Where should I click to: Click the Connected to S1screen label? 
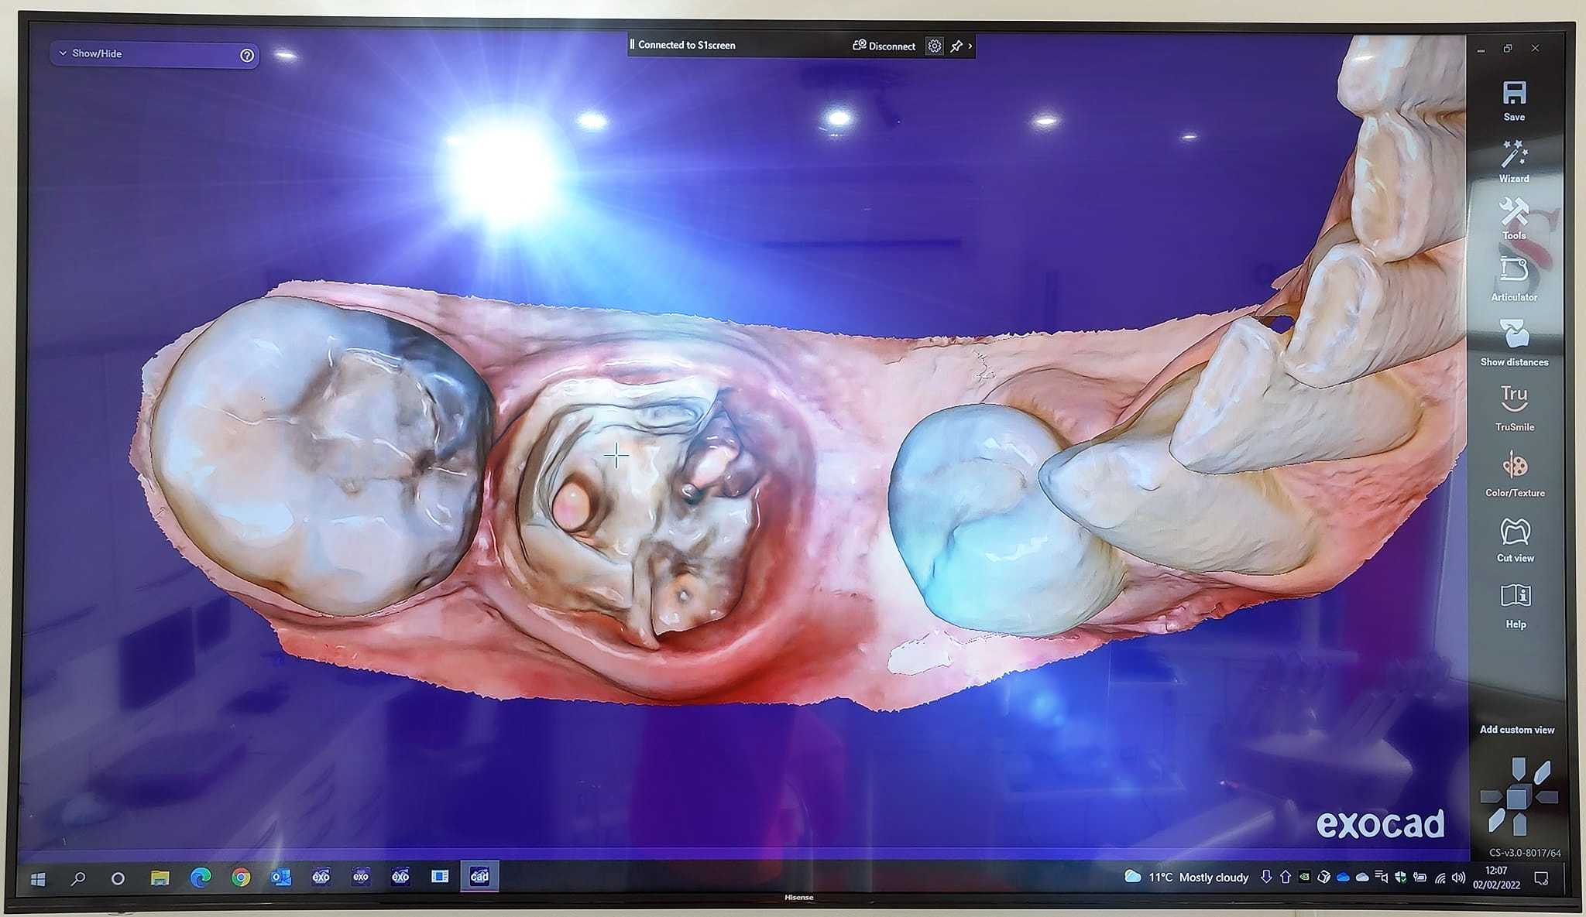pyautogui.click(x=686, y=45)
